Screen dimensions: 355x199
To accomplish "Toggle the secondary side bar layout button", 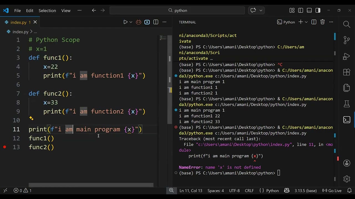I will (318, 11).
